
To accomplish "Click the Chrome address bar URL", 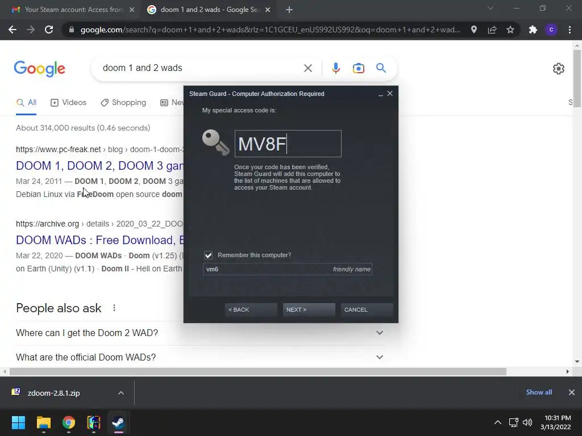I will [x=270, y=30].
